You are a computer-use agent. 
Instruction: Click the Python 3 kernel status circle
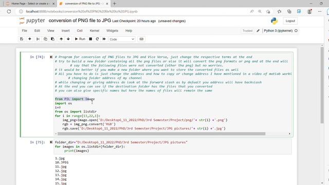coord(296,31)
